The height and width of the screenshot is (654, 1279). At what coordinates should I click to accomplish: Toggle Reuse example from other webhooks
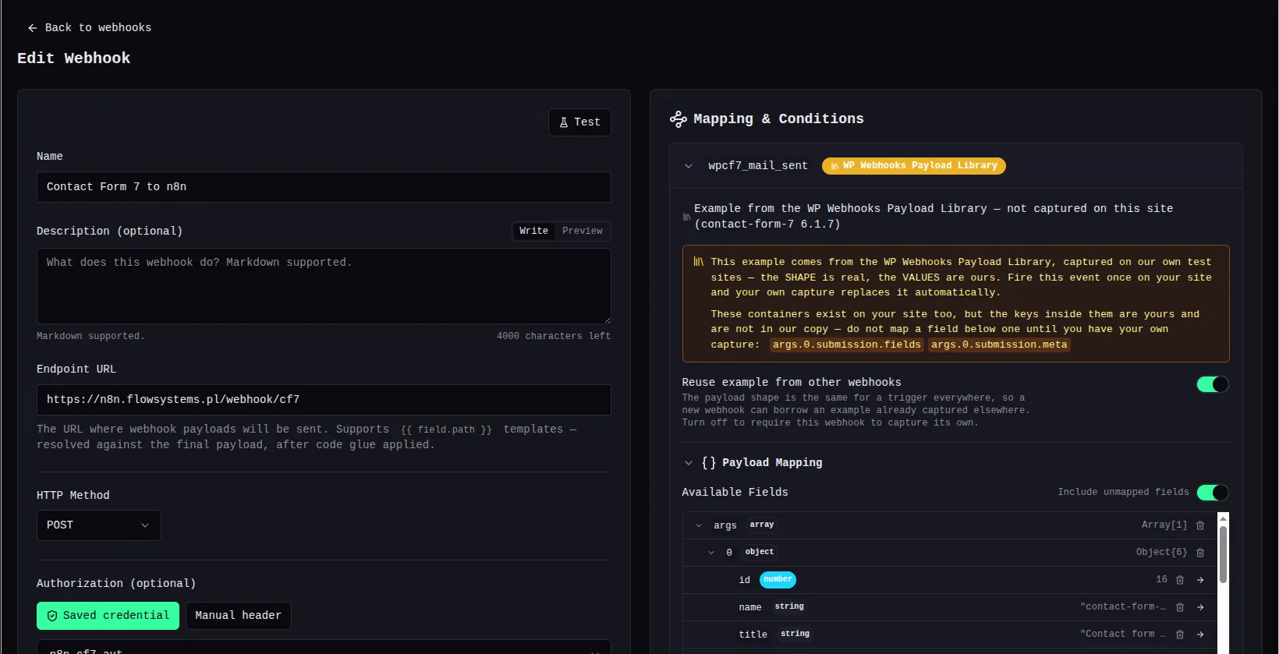tap(1213, 384)
